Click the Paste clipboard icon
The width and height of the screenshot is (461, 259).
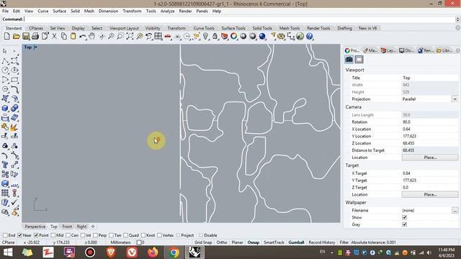point(73,36)
